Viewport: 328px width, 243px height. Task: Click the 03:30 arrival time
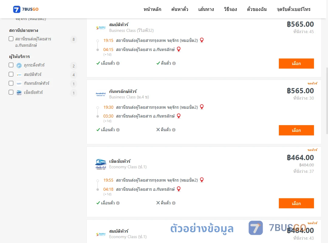(108, 116)
